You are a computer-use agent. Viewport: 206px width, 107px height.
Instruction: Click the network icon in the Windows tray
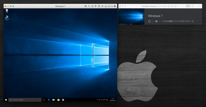tap(99, 100)
